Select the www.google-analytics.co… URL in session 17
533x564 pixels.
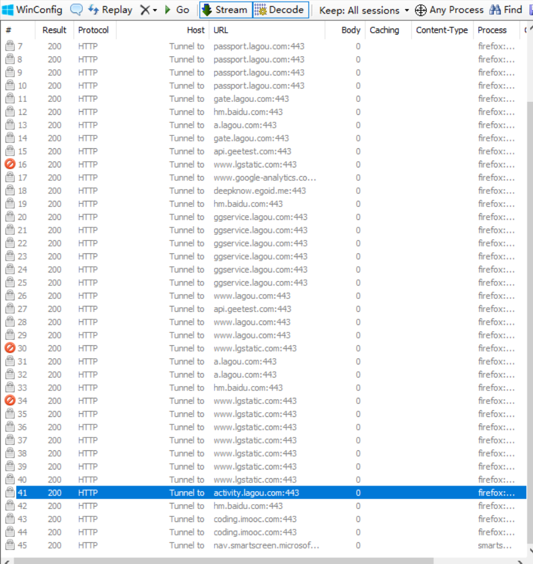pos(265,178)
